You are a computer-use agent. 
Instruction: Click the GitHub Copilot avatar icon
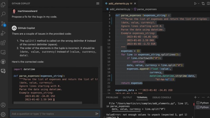point(14,28)
